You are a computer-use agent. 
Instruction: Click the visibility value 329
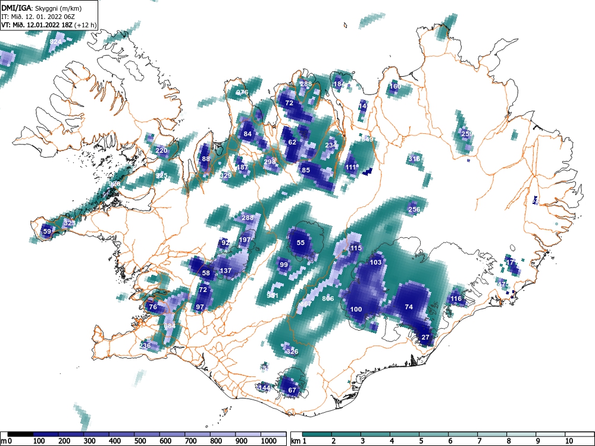(x=226, y=175)
